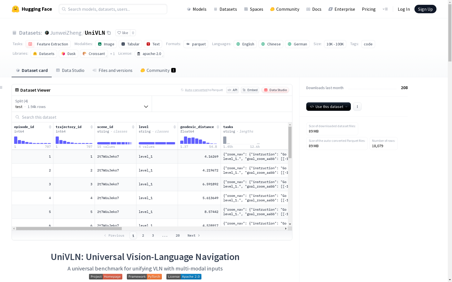
Task: Open Community in top navigation
Action: 285,9
